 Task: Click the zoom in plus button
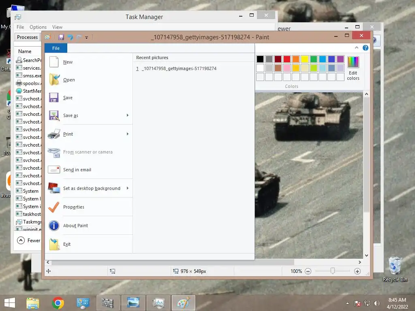coord(357,271)
